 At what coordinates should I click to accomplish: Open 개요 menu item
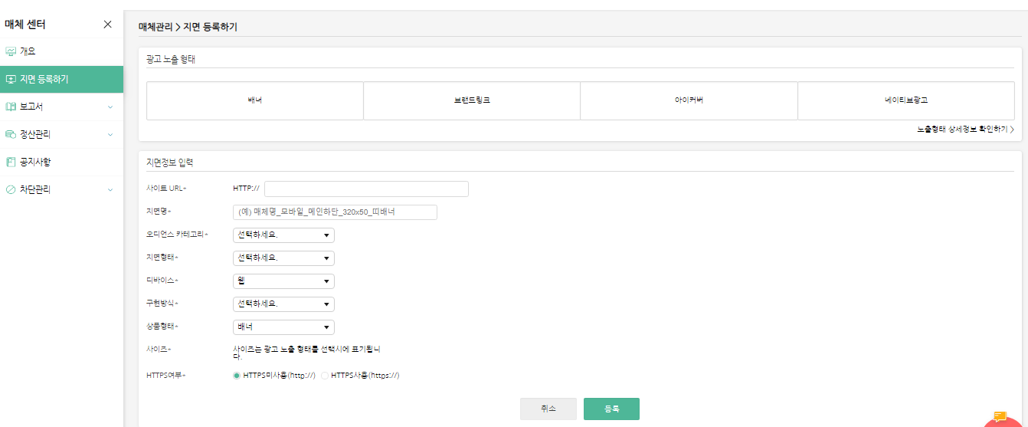tap(61, 51)
